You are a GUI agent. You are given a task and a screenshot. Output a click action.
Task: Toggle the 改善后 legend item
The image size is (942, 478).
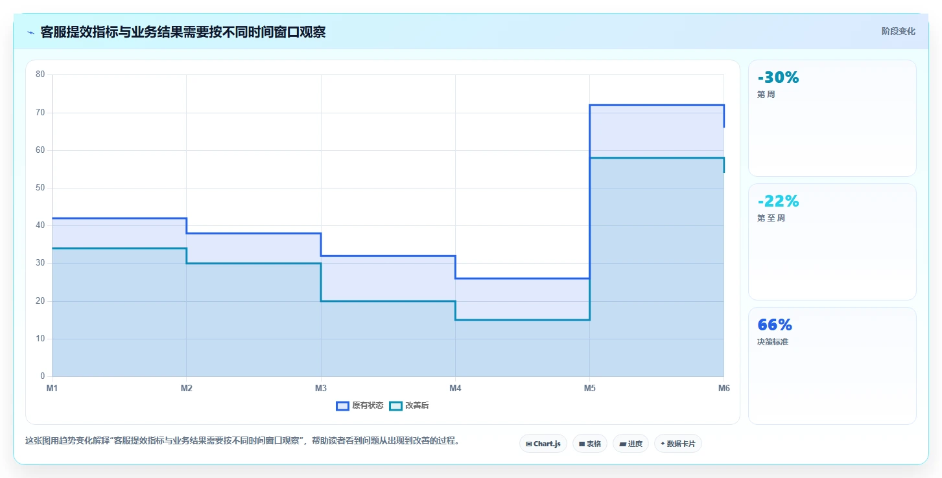click(409, 405)
